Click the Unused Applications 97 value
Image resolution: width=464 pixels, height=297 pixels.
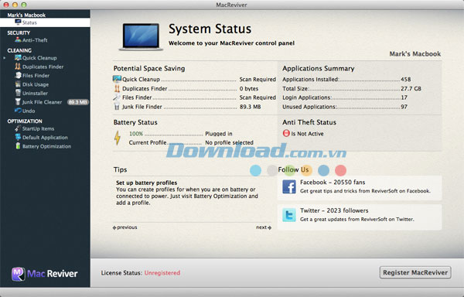pos(404,107)
